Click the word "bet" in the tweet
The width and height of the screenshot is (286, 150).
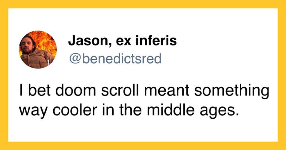[x=39, y=91]
